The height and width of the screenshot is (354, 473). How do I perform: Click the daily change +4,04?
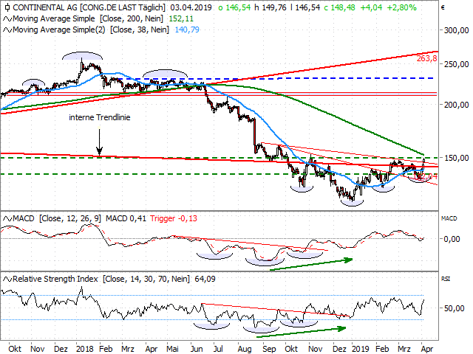click(371, 7)
